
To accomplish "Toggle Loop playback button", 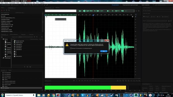I will click(95, 81).
